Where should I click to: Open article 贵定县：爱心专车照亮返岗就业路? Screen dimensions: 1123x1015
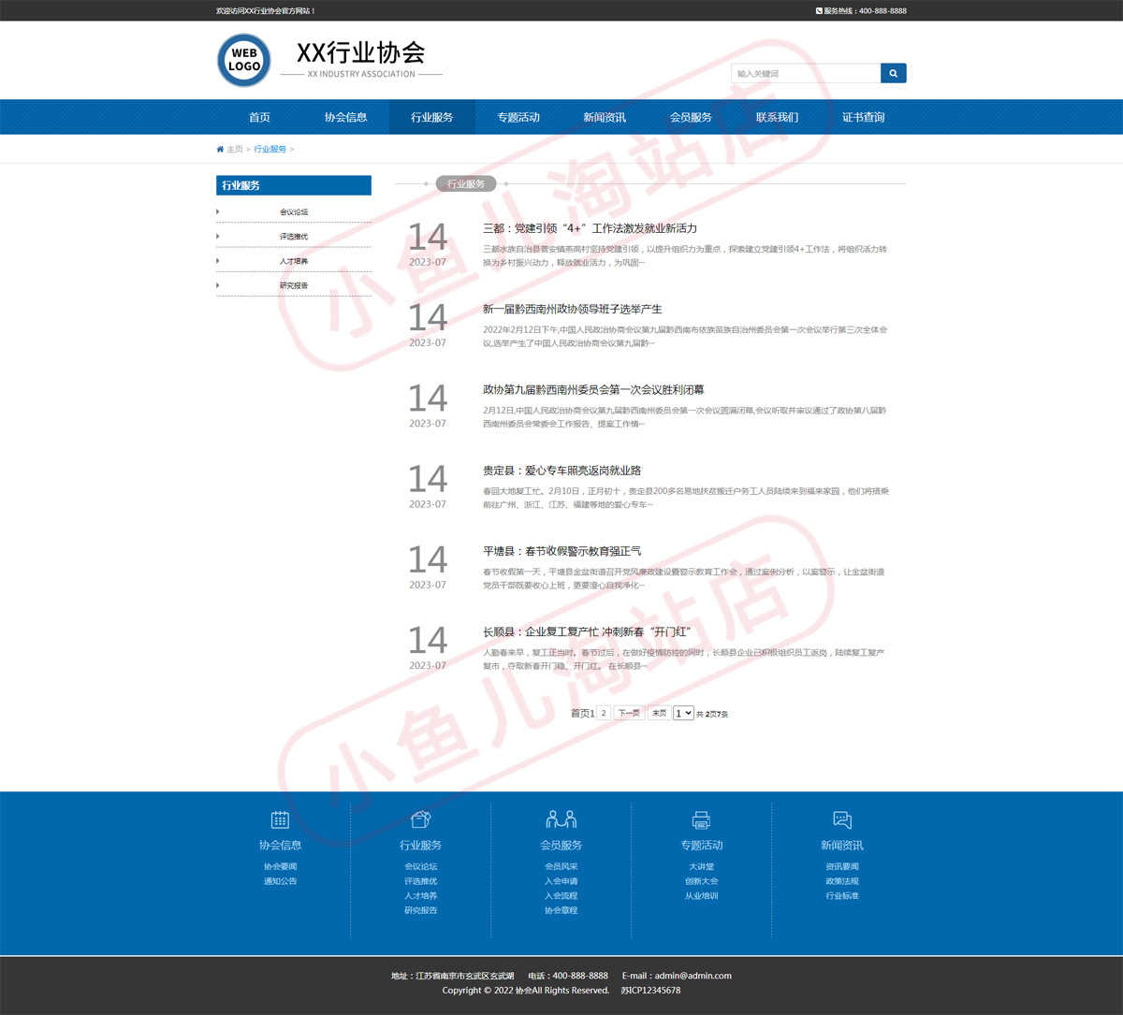561,470
